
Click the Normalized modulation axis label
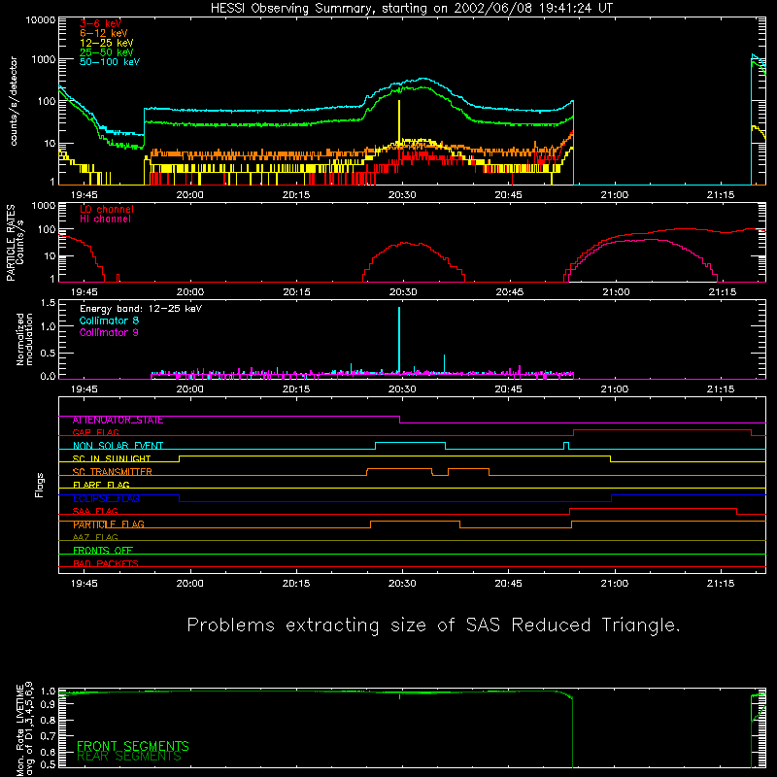[24, 339]
